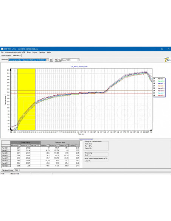
Task: Open the Settings menu
Action: pos(42,52)
